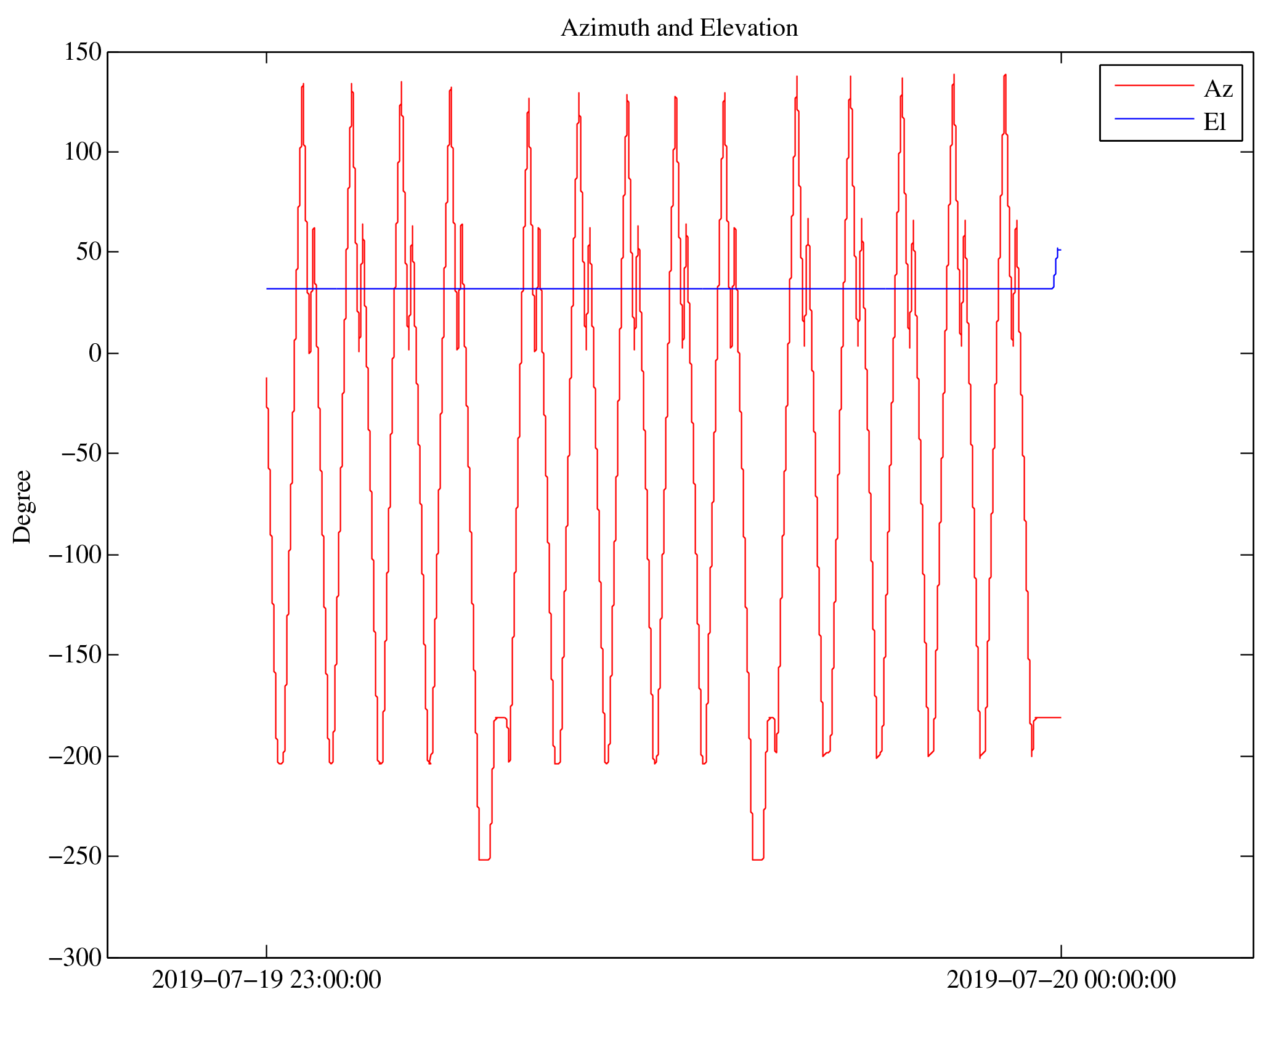Image resolution: width=1271 pixels, height=1037 pixels.
Task: Select the 'El' legend label
Action: 1214,122
